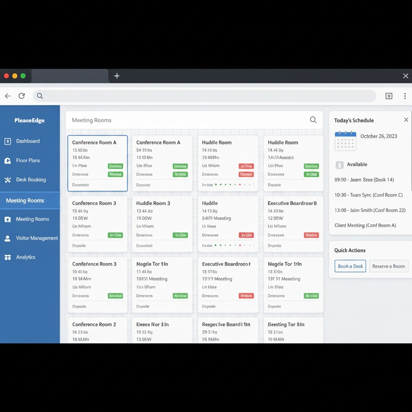Open the browser three-dot menu
Viewport: 412px width, 412px height.
(405, 96)
